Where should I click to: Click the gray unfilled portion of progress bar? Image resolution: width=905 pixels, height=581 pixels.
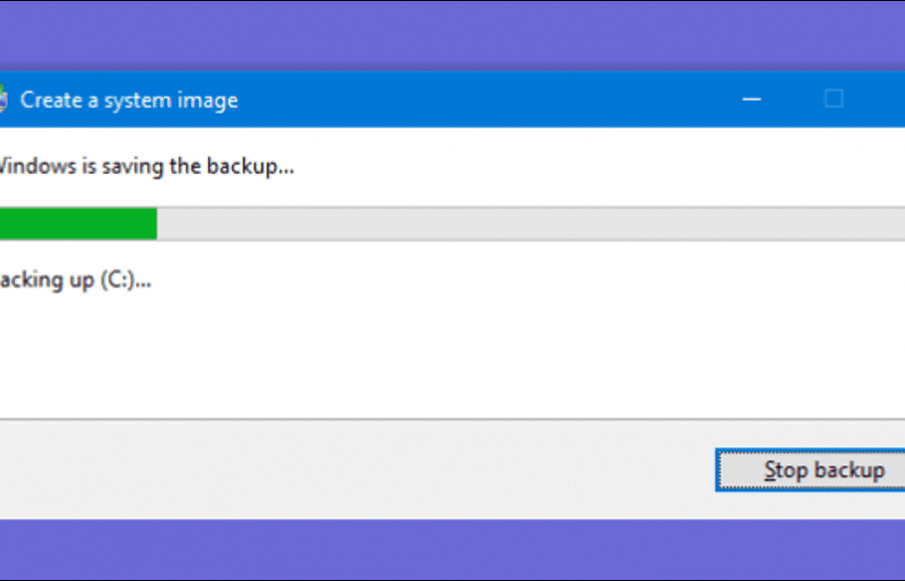coord(531,224)
